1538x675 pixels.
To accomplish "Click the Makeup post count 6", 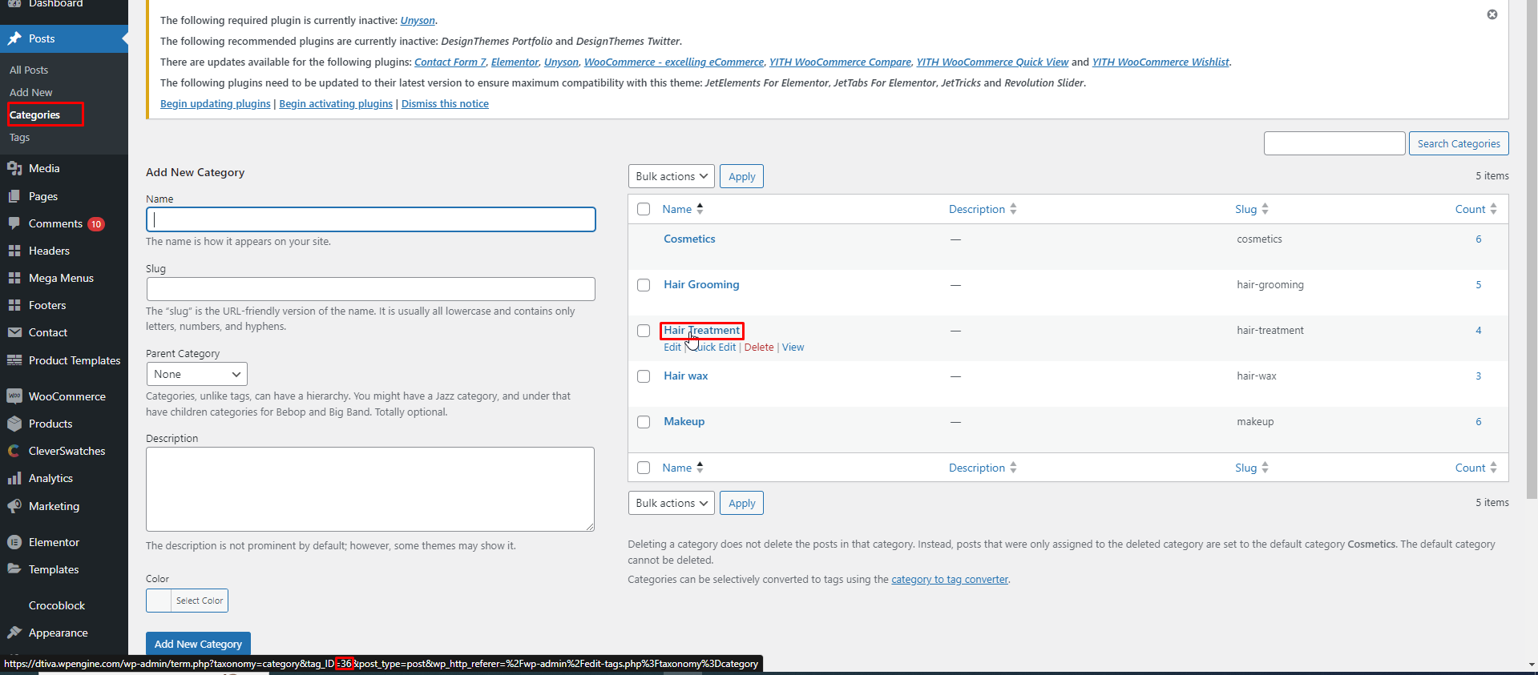I will 1479,421.
